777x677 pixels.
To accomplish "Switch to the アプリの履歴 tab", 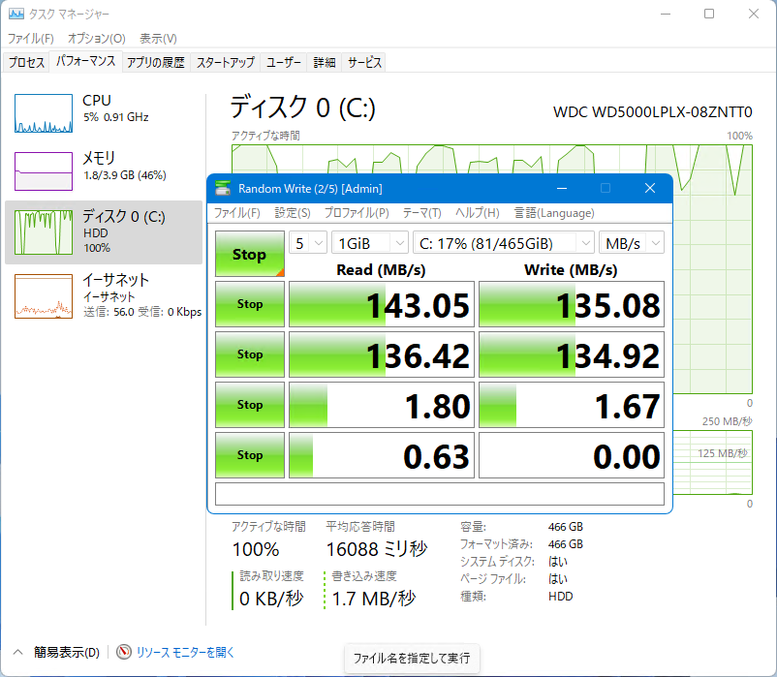I will click(x=156, y=62).
